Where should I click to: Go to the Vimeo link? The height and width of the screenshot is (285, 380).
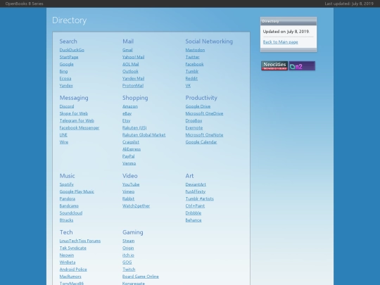click(x=129, y=191)
